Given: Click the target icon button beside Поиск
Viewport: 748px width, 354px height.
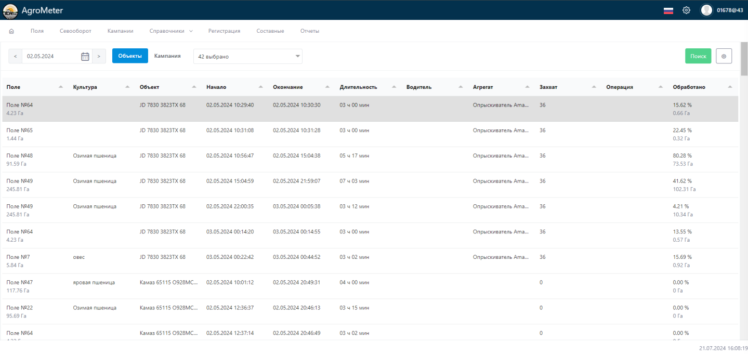Looking at the screenshot, I should point(724,56).
